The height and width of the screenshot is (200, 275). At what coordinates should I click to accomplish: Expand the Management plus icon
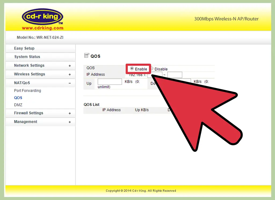70,122
